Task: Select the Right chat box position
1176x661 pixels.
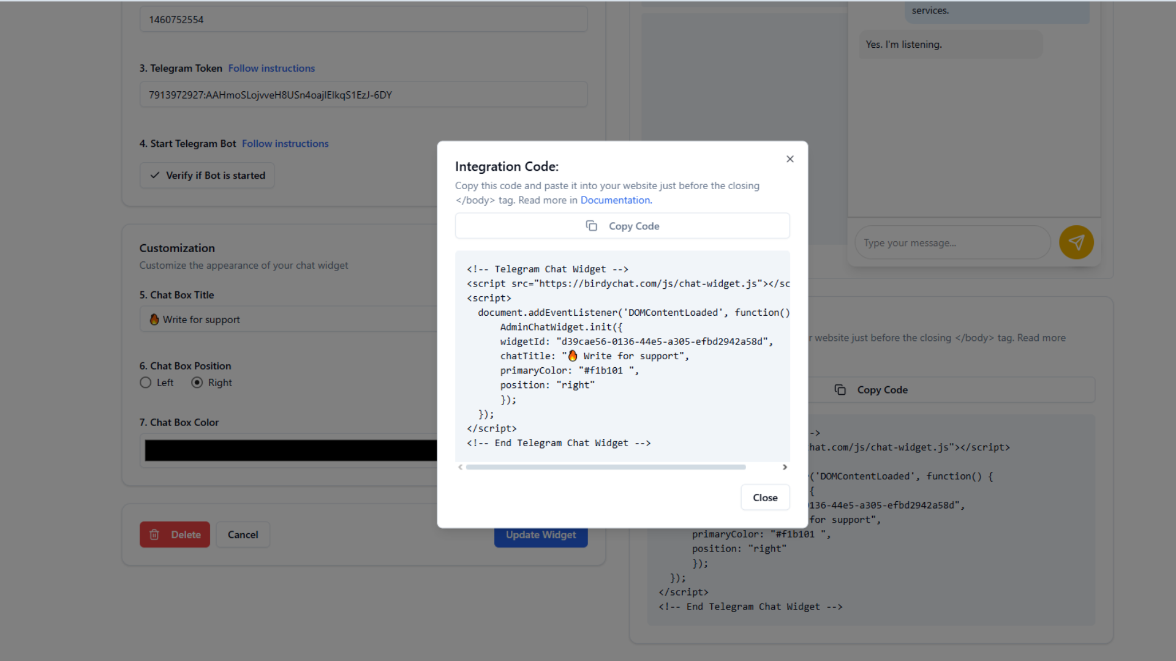Action: pyautogui.click(x=197, y=383)
